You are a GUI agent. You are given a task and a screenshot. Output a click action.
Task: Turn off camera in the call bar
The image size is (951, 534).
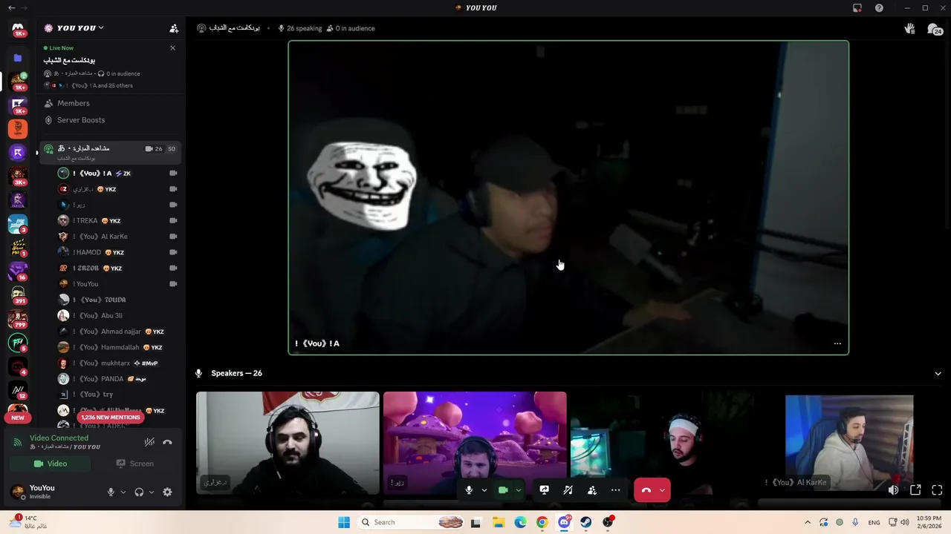coord(503,490)
